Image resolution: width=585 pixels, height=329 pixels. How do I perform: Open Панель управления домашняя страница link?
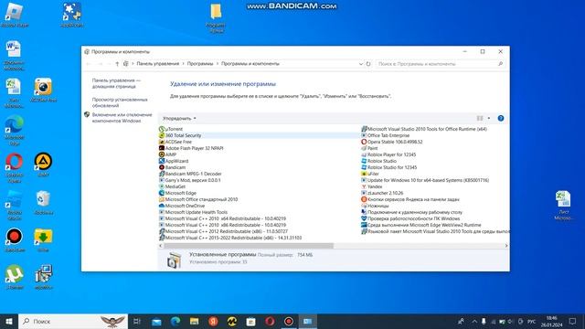116,83
